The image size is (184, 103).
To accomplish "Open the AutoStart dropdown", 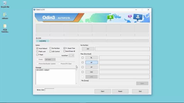I will click(72, 56).
